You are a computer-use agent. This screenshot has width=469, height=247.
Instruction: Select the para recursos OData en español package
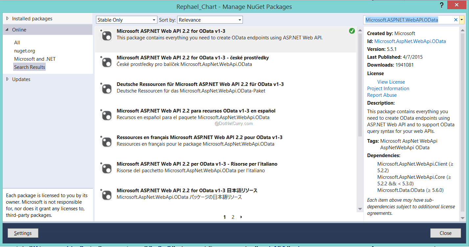225,119
